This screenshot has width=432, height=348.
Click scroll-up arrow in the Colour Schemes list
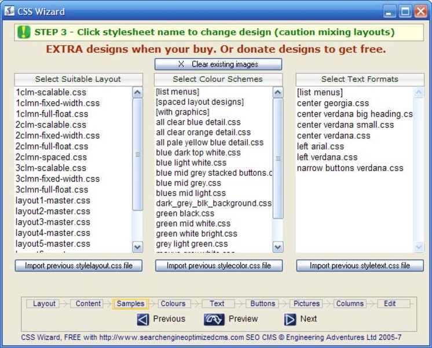pos(278,92)
